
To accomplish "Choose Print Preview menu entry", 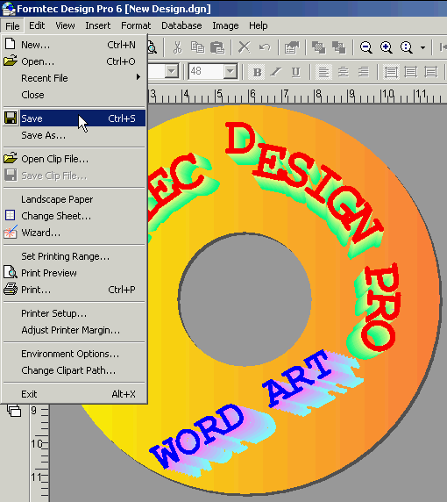I will (74, 273).
